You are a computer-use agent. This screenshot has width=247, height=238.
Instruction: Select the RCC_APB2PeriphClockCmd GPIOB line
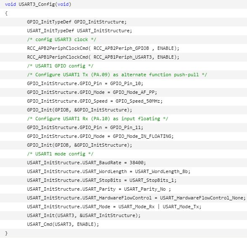click(x=103, y=48)
